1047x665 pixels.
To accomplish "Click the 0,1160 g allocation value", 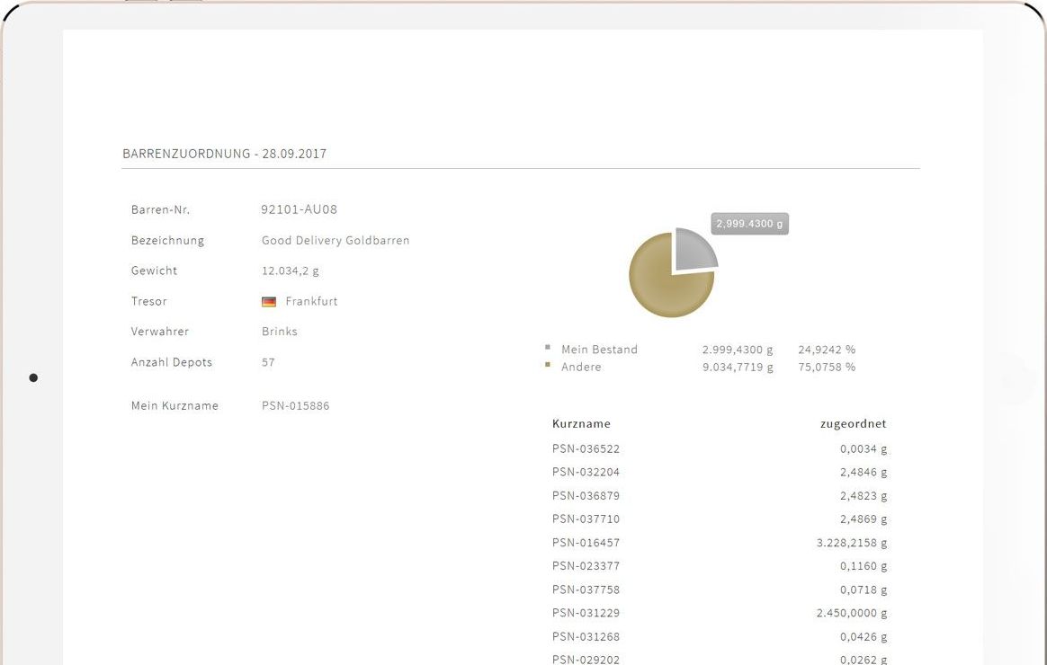I will pos(864,566).
